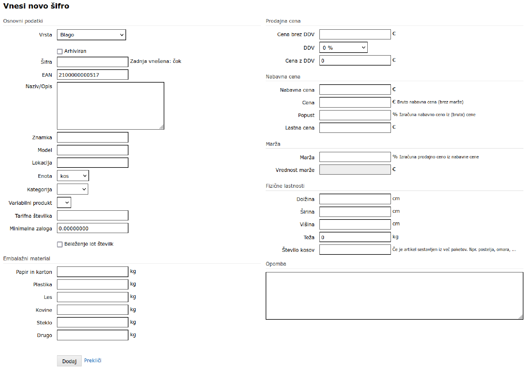Click the Teža weight field
Screen dimensions: 529x372
(x=355, y=237)
